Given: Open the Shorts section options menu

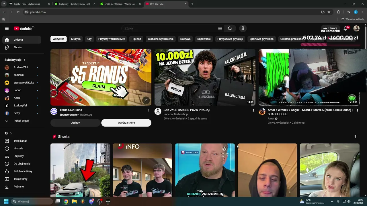Looking at the screenshot, I should pos(356,137).
